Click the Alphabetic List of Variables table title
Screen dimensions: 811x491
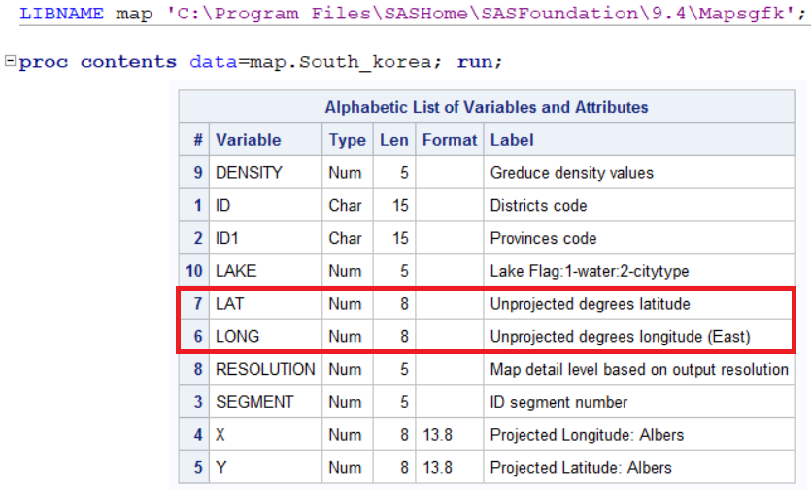[x=486, y=107]
